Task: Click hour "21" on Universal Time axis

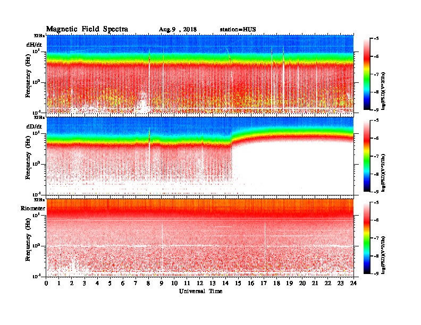Action: pos(315,283)
